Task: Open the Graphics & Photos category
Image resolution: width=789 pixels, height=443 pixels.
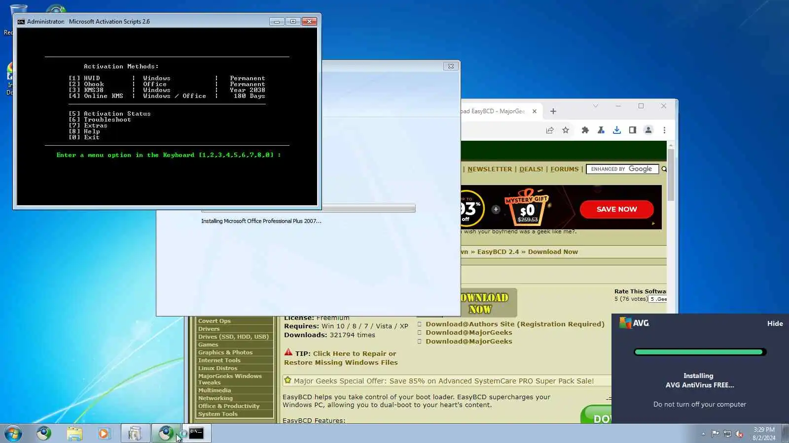Action: (225, 352)
